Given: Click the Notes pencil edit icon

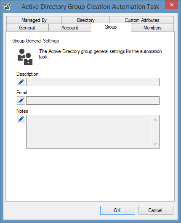Looking at the screenshot, I should click(21, 119).
